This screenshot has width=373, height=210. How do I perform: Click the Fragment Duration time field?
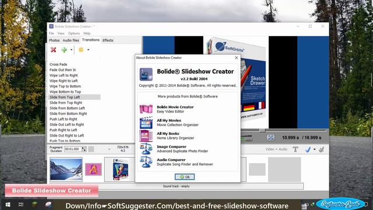click(73, 149)
